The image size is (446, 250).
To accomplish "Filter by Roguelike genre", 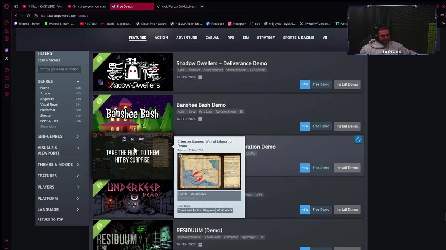I will pos(47,99).
